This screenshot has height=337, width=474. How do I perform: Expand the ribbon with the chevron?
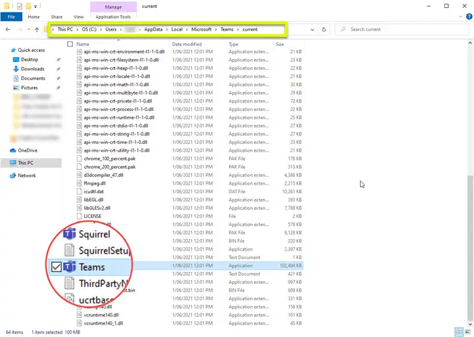[460, 17]
